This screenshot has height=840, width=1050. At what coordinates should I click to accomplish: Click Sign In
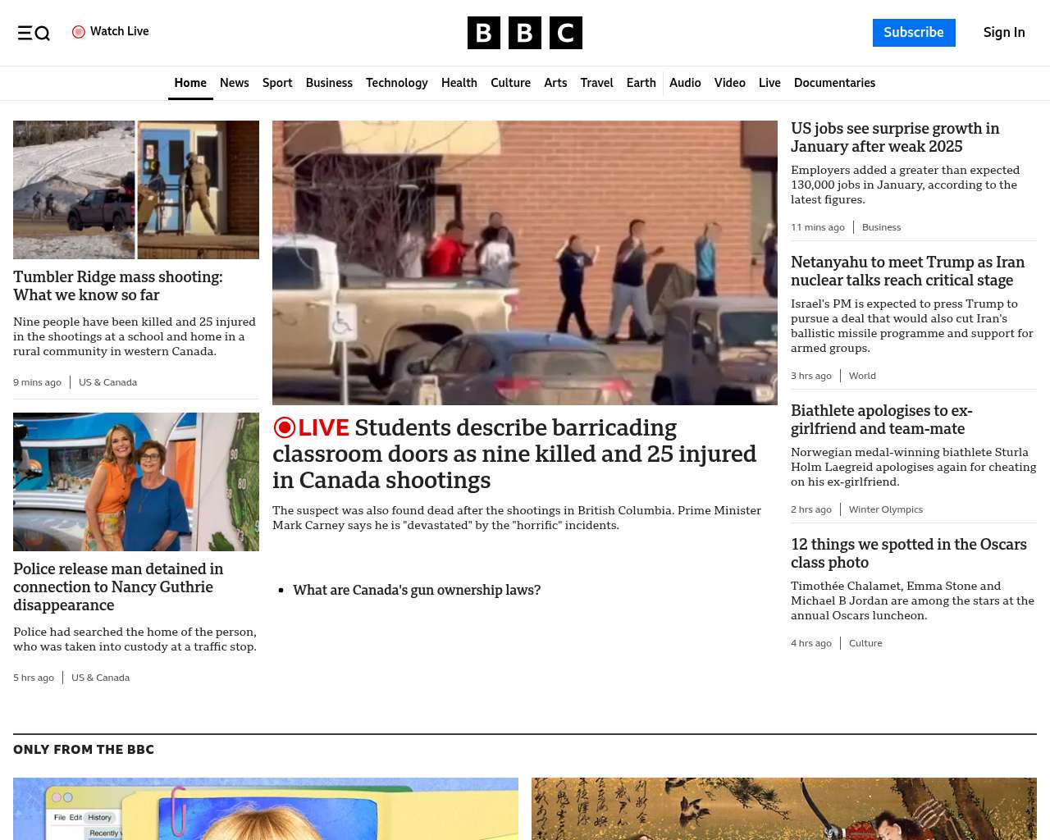1004,33
